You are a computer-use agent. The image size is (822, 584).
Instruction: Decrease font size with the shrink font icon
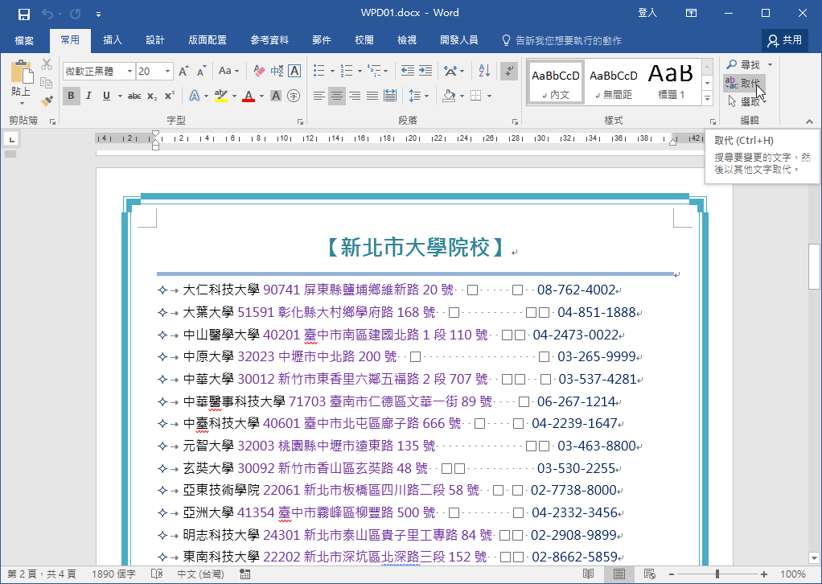tap(202, 72)
